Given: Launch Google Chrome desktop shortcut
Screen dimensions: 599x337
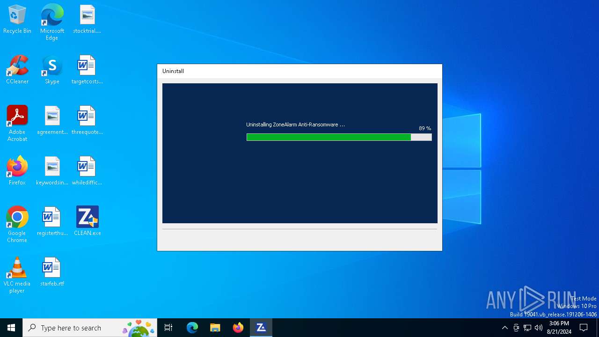Looking at the screenshot, I should 17,225.
